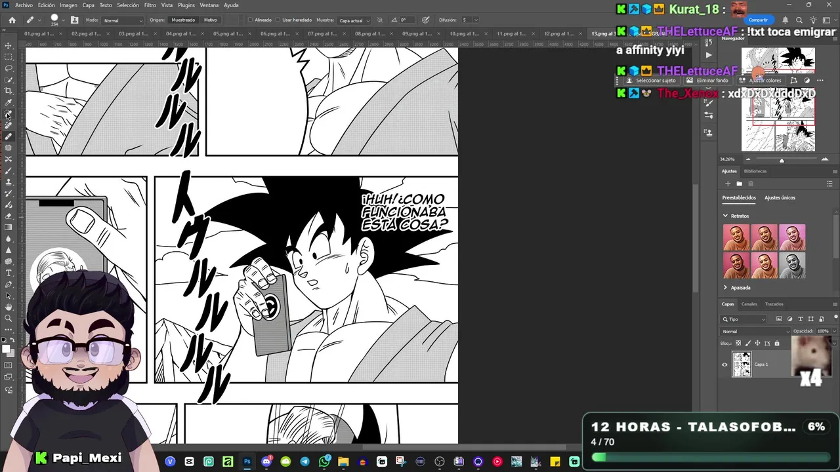The image size is (840, 472).
Task: Select the Eraser tool
Action: (x=9, y=216)
